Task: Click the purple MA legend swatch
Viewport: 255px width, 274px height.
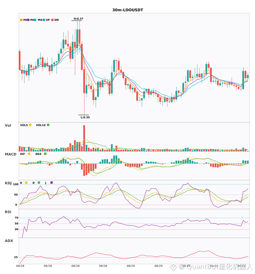Action: (28, 20)
